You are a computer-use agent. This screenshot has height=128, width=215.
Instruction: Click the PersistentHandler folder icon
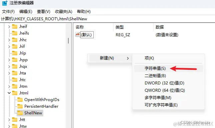tap(20, 106)
